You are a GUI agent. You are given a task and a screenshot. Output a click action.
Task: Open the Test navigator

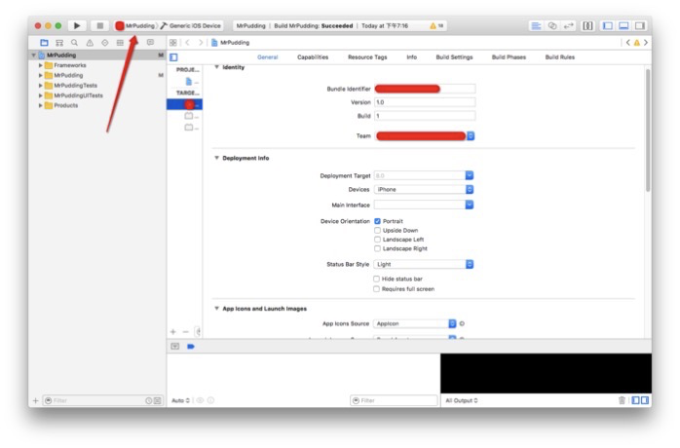(105, 43)
